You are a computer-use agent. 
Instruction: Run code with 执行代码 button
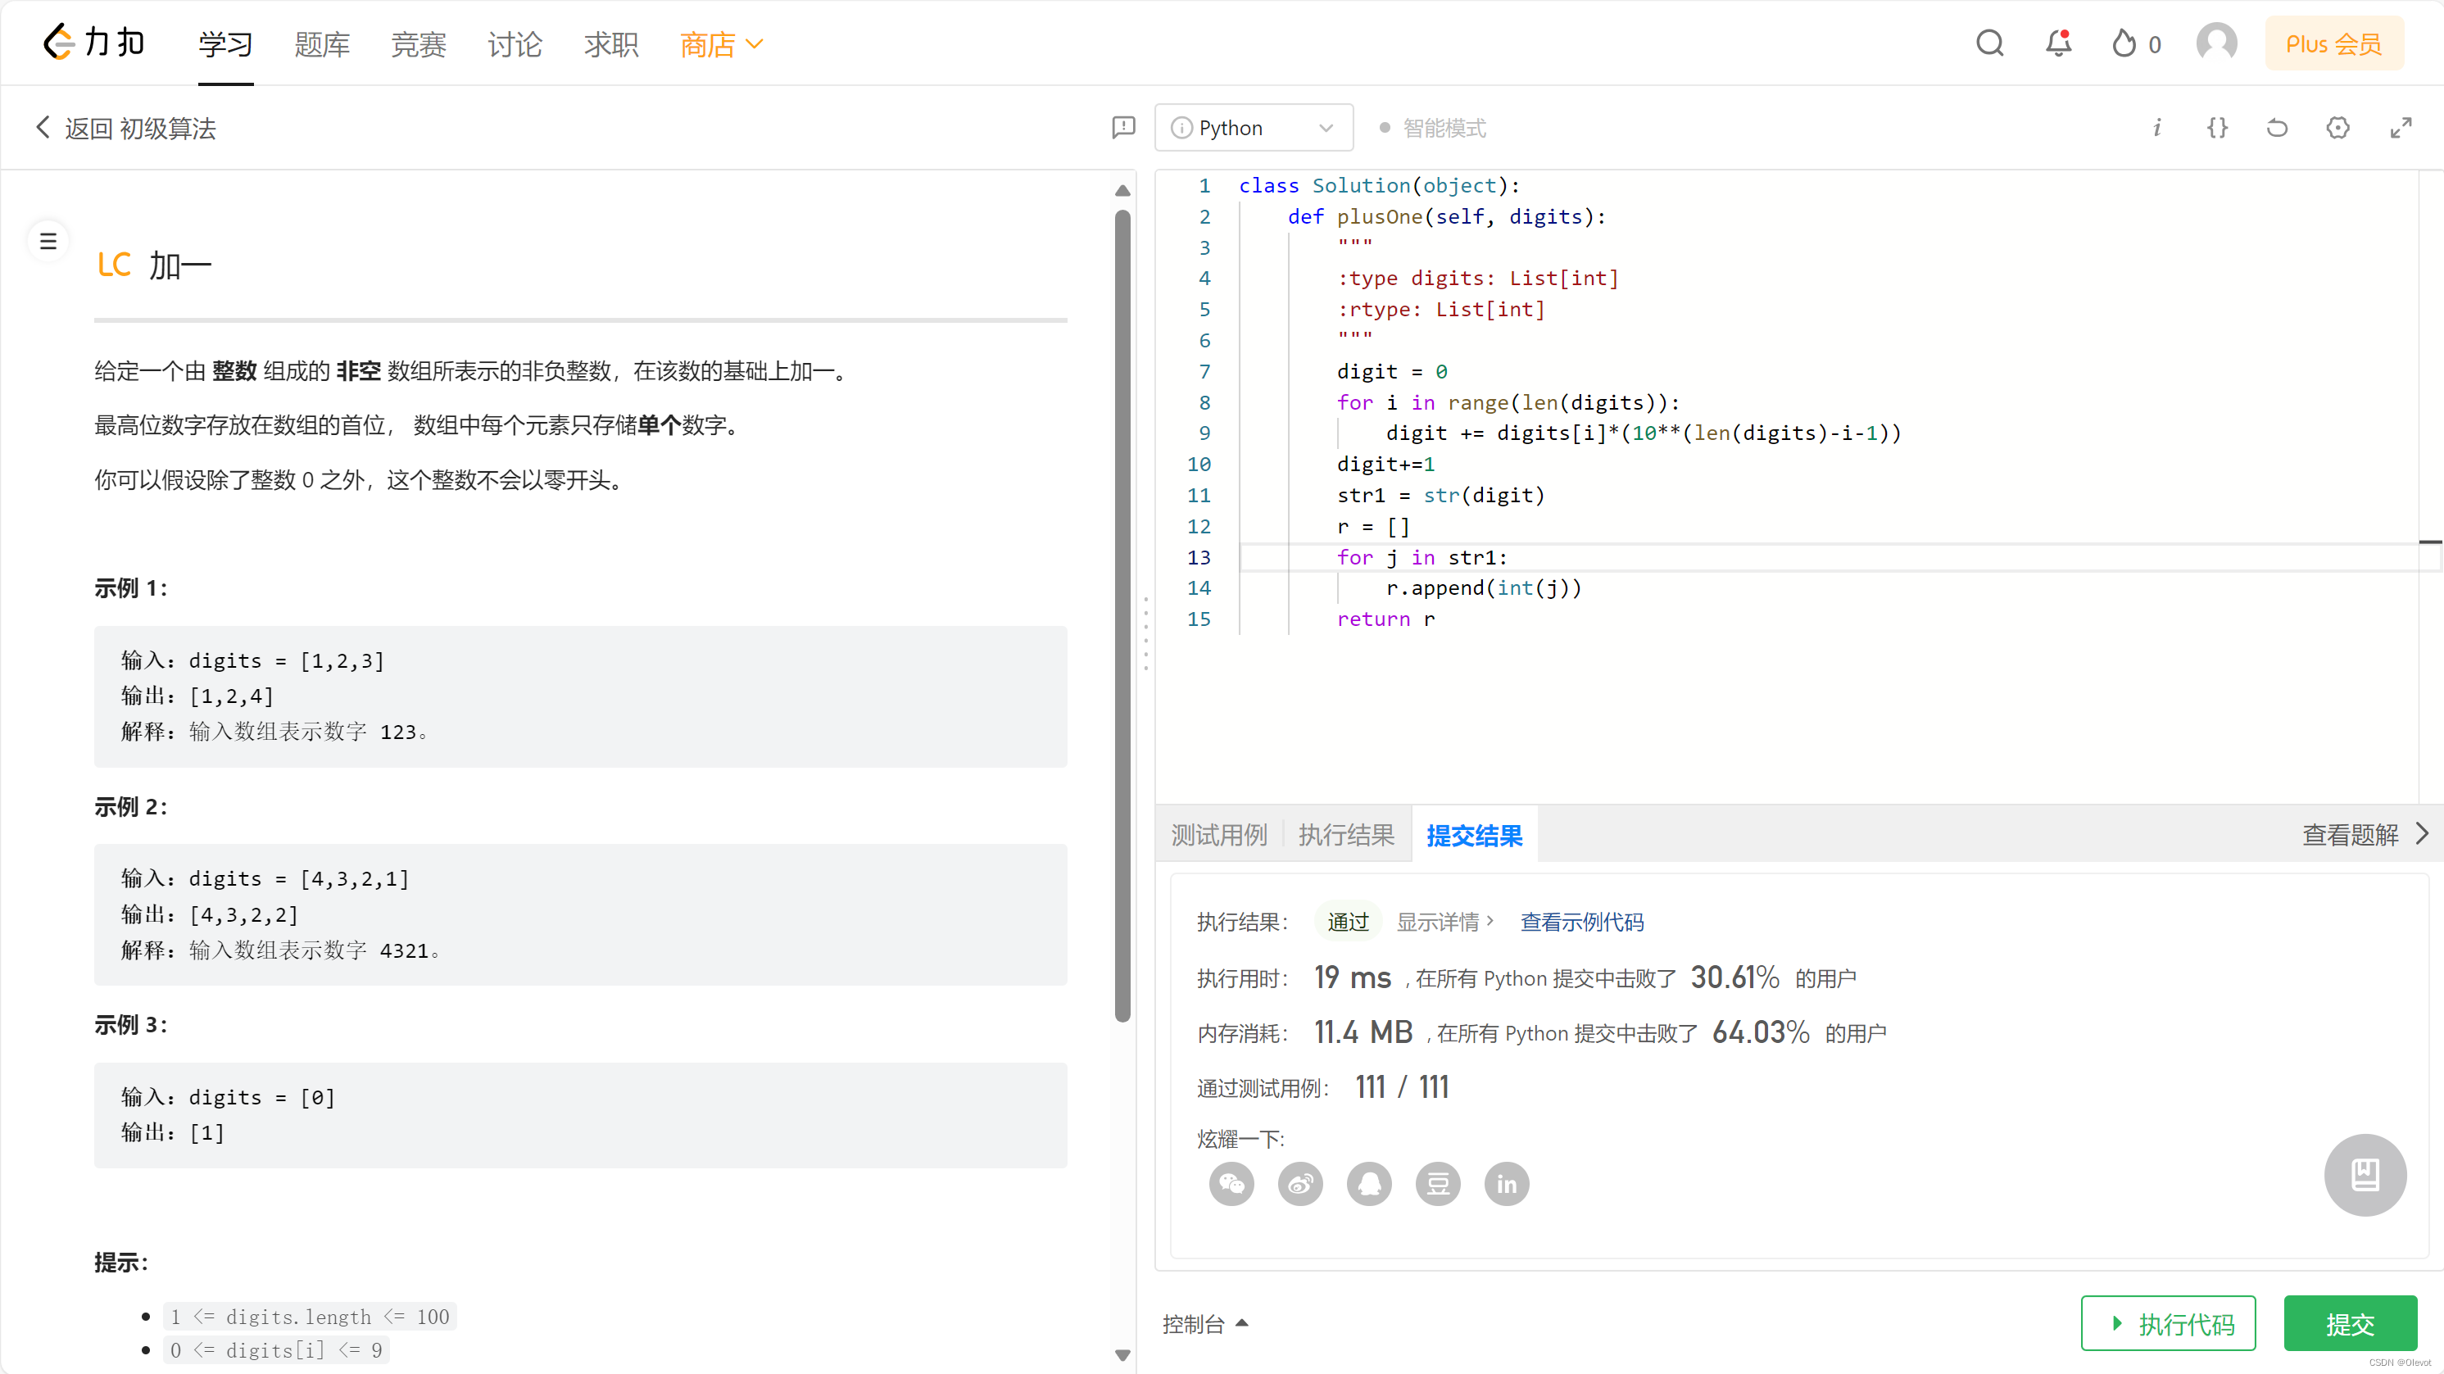point(2168,1322)
